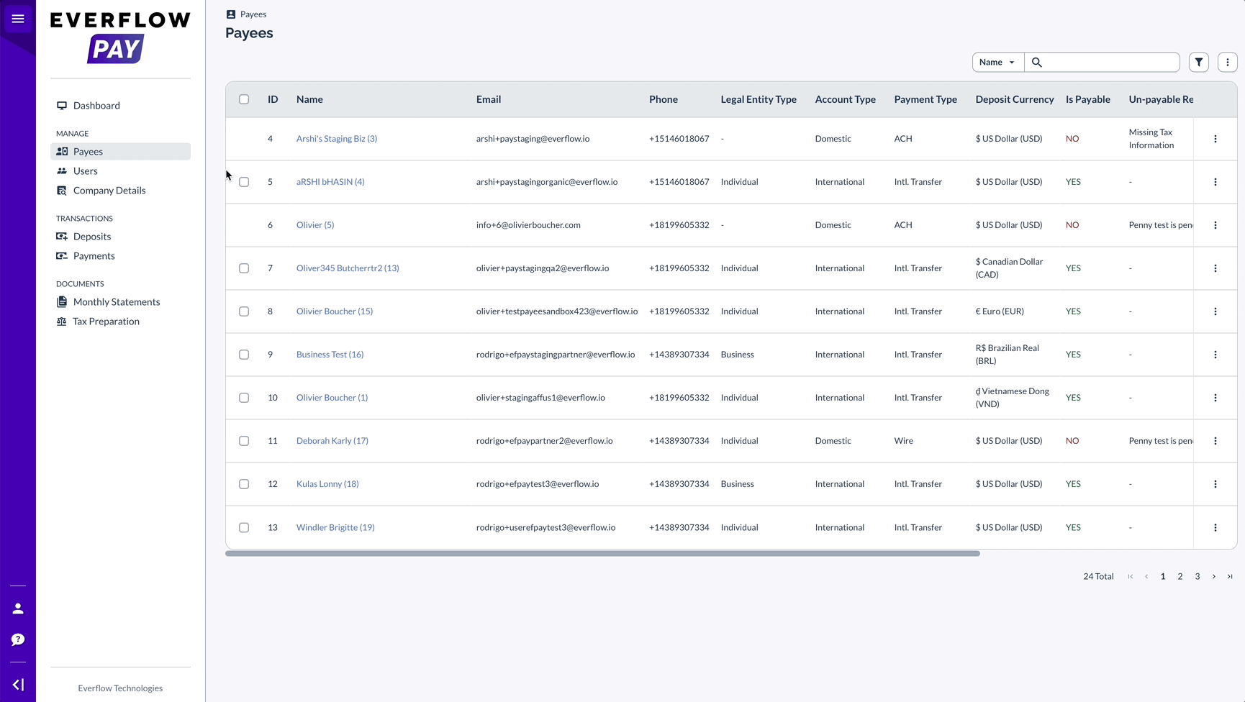
Task: Open the hamburger menu icon
Action: pos(18,19)
